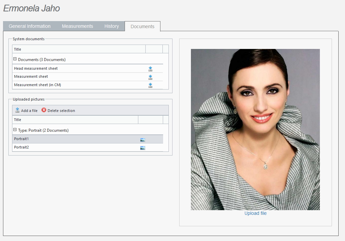This screenshot has height=241, width=345.
Task: Sort by Title in System documents
Action: point(79,49)
